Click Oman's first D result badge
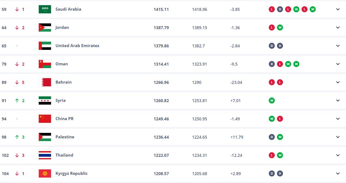The image size is (346, 183). 272,64
